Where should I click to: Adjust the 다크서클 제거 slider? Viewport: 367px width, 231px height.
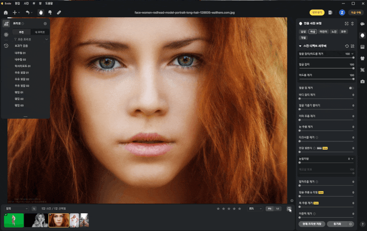(326, 141)
